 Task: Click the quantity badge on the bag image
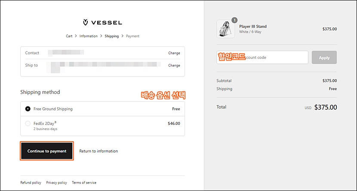(234, 20)
